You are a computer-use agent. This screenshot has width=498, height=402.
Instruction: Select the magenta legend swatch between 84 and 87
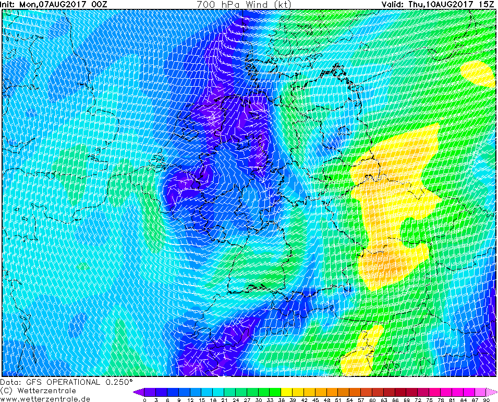(469, 392)
